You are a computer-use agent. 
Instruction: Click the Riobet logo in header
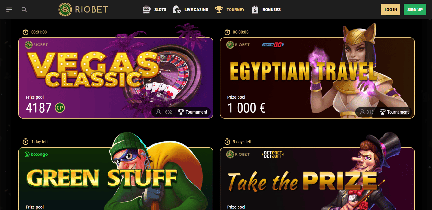click(x=83, y=9)
